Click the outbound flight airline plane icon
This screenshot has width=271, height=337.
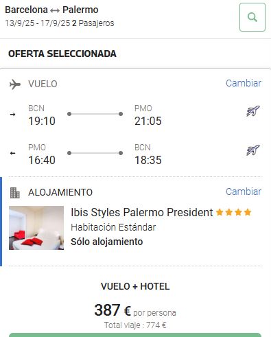point(253,111)
